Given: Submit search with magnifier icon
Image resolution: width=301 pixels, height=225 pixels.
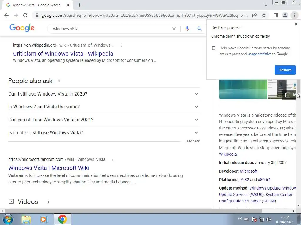Looking at the screenshot, I should pyautogui.click(x=200, y=29).
